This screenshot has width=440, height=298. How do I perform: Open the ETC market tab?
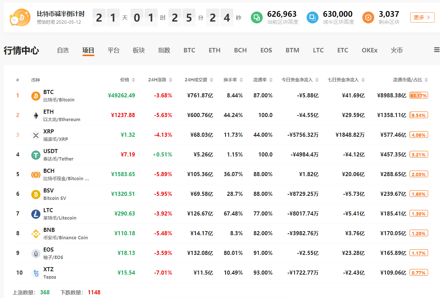coord(343,50)
